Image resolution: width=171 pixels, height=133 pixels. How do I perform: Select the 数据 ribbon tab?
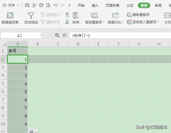point(144,5)
